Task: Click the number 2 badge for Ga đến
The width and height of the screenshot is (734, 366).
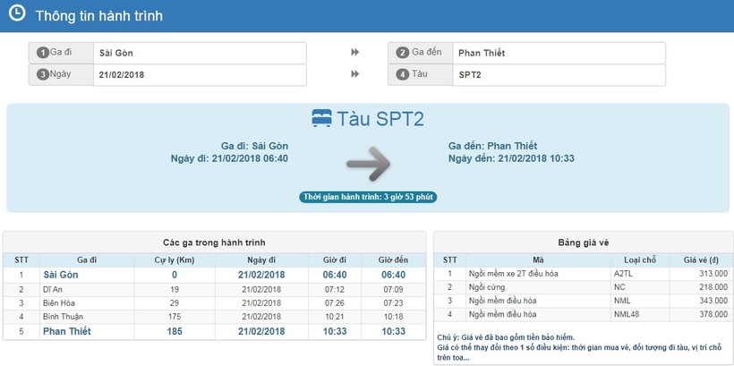Action: tap(403, 53)
